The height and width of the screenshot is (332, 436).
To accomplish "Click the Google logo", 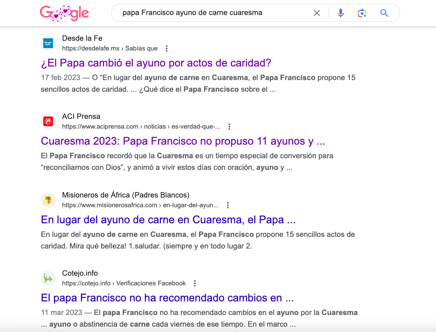I will pyautogui.click(x=64, y=13).
